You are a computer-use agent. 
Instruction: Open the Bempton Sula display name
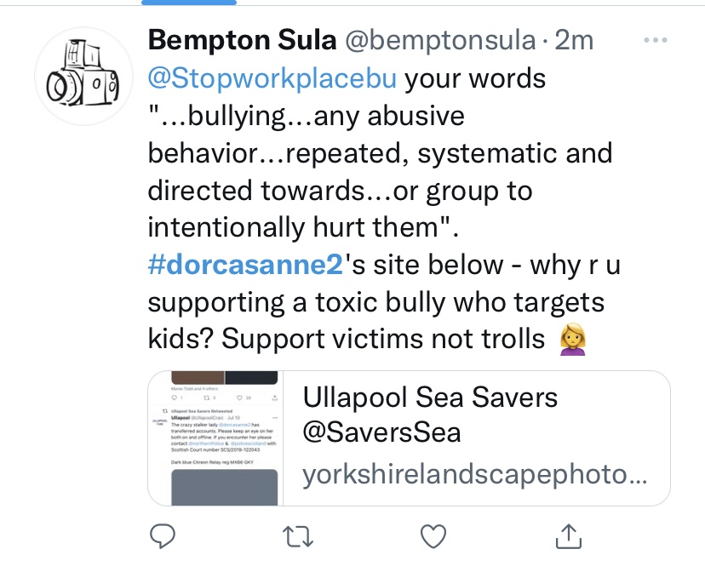[x=240, y=40]
